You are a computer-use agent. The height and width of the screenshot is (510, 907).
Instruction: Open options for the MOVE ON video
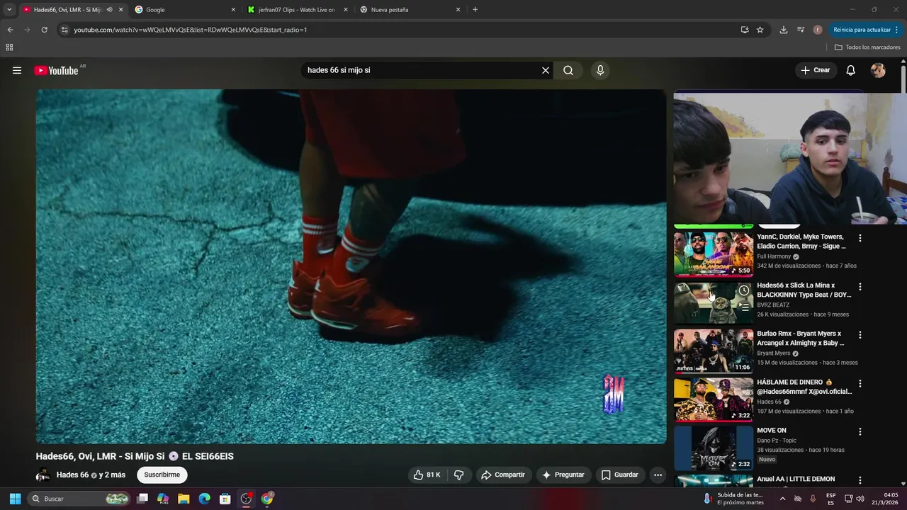(x=860, y=431)
